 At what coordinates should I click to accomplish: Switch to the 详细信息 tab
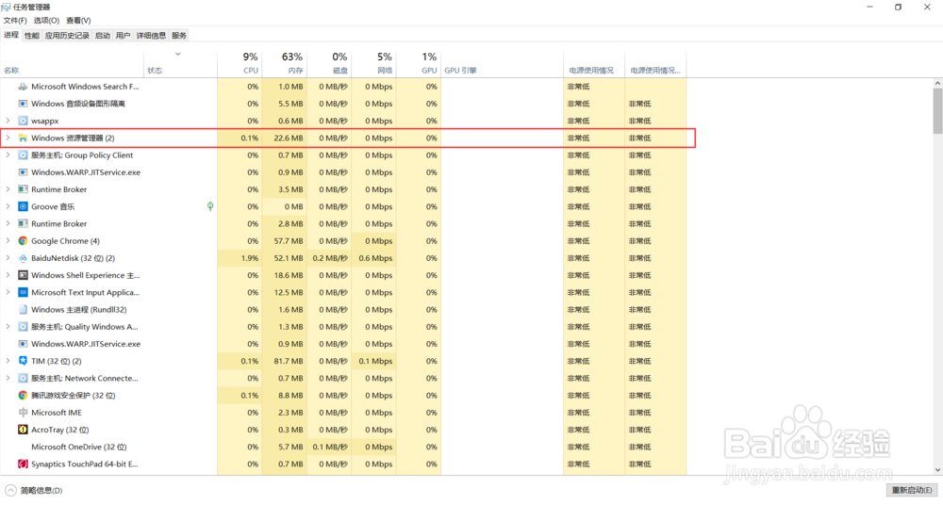(x=151, y=36)
